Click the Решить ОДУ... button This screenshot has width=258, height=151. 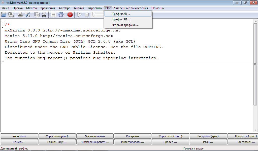point(57,142)
